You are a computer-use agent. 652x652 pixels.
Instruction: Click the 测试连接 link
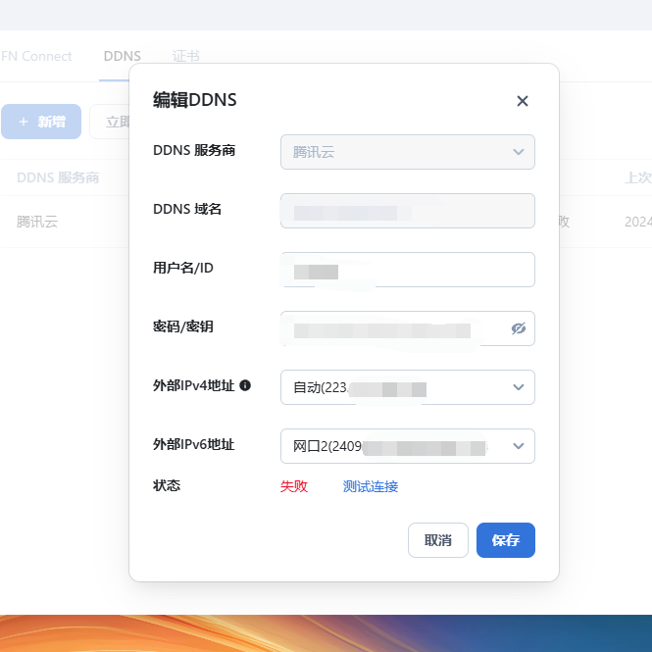point(370,486)
